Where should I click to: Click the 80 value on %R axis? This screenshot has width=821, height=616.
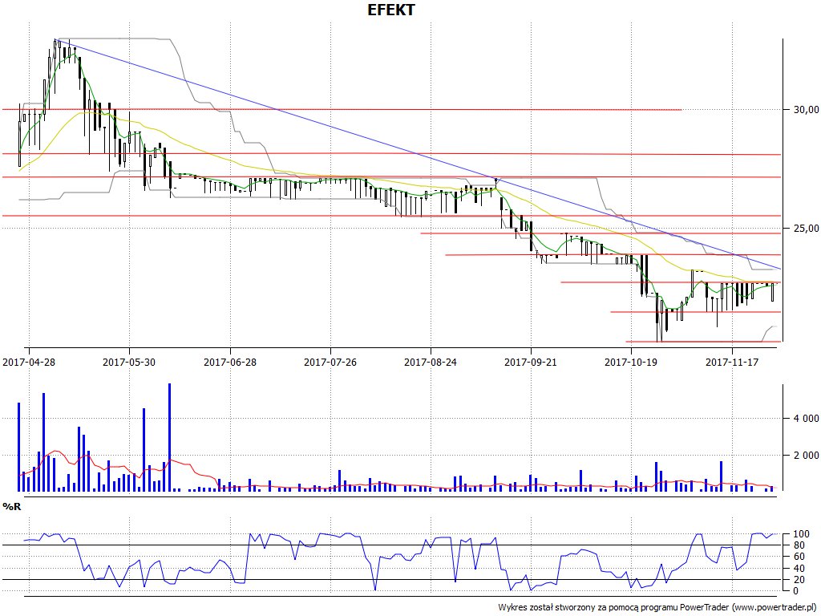coord(799,545)
